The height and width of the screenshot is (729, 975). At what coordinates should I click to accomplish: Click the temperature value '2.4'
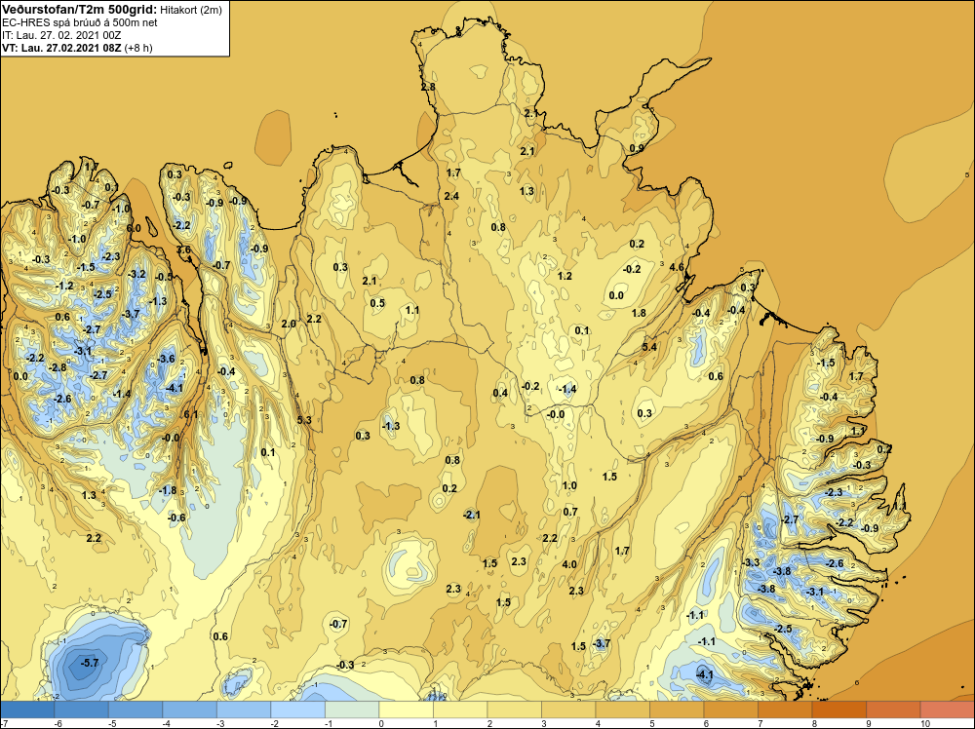tap(451, 197)
